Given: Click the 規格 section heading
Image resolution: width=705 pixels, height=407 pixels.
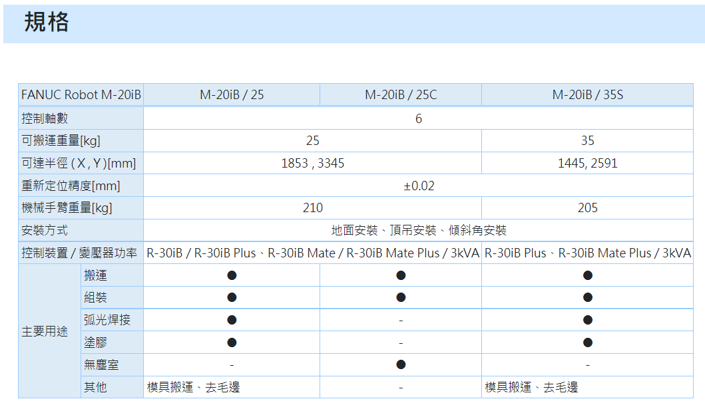Looking at the screenshot, I should pos(47,23).
